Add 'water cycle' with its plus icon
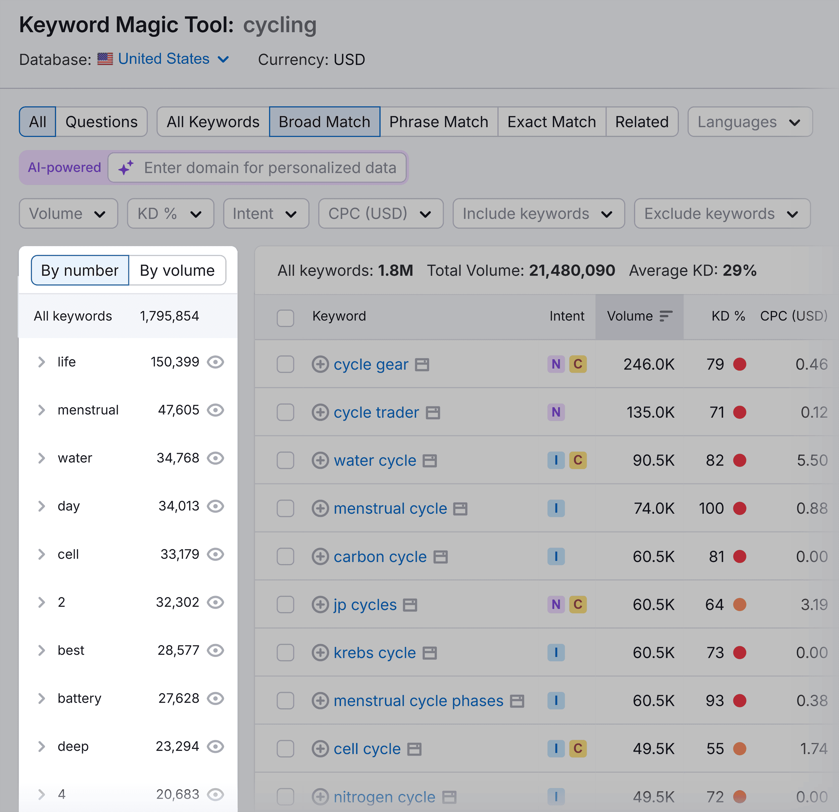 (320, 460)
